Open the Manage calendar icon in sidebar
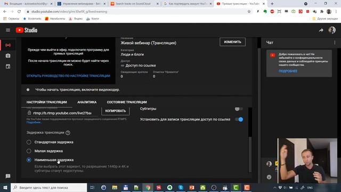Screen dimensions: 341x192 pos(8,66)
